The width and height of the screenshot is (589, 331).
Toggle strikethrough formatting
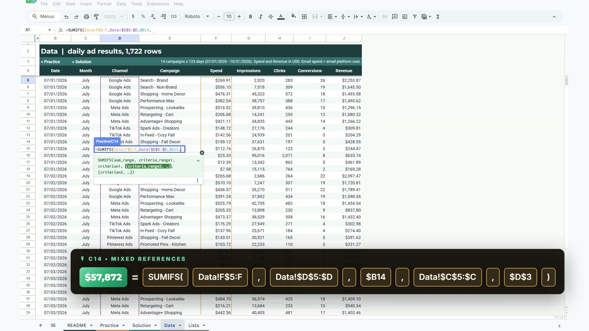pyautogui.click(x=271, y=17)
